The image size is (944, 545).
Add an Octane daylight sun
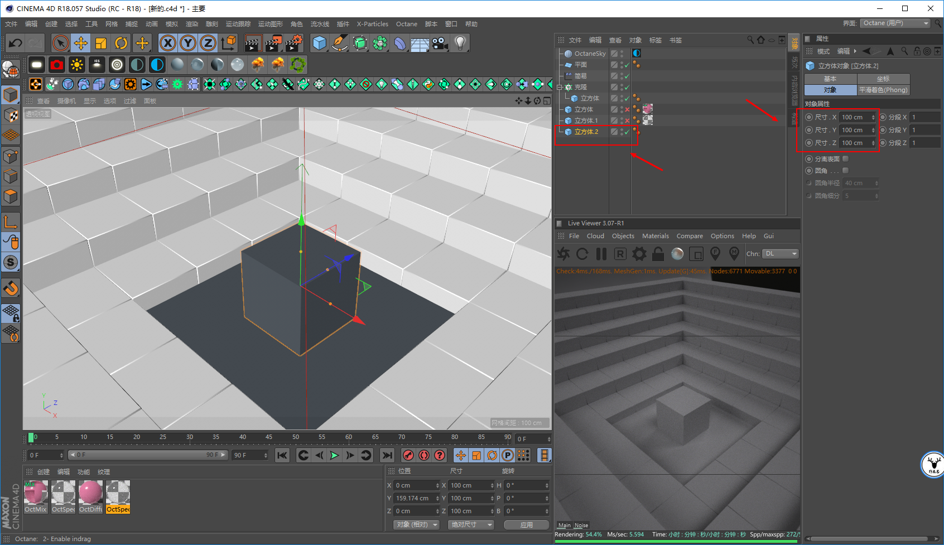[x=77, y=65]
